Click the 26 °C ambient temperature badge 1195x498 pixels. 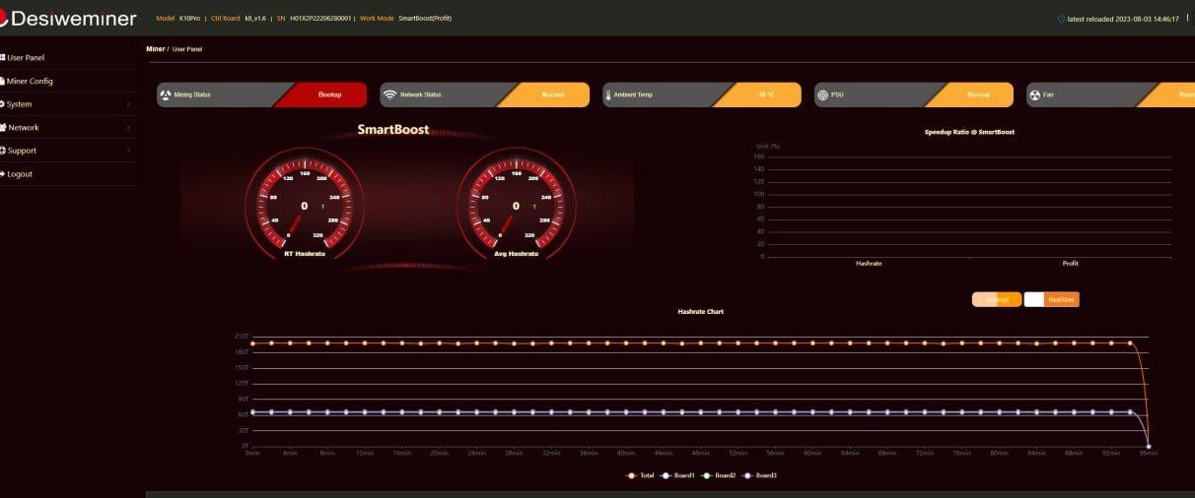(766, 94)
